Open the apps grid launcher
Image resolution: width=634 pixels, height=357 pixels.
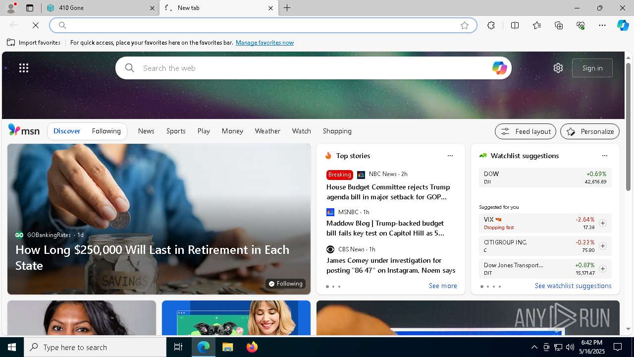[x=24, y=68]
